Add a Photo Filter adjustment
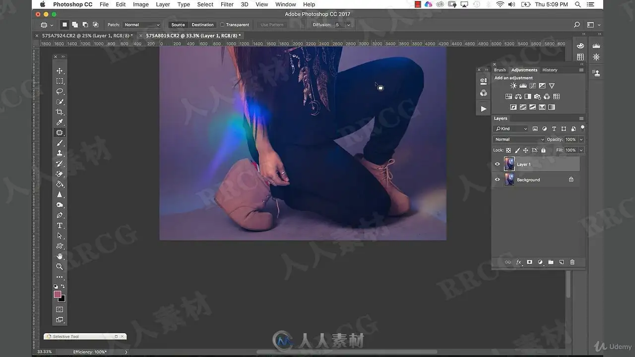Image resolution: width=635 pixels, height=357 pixels. pyautogui.click(x=537, y=97)
